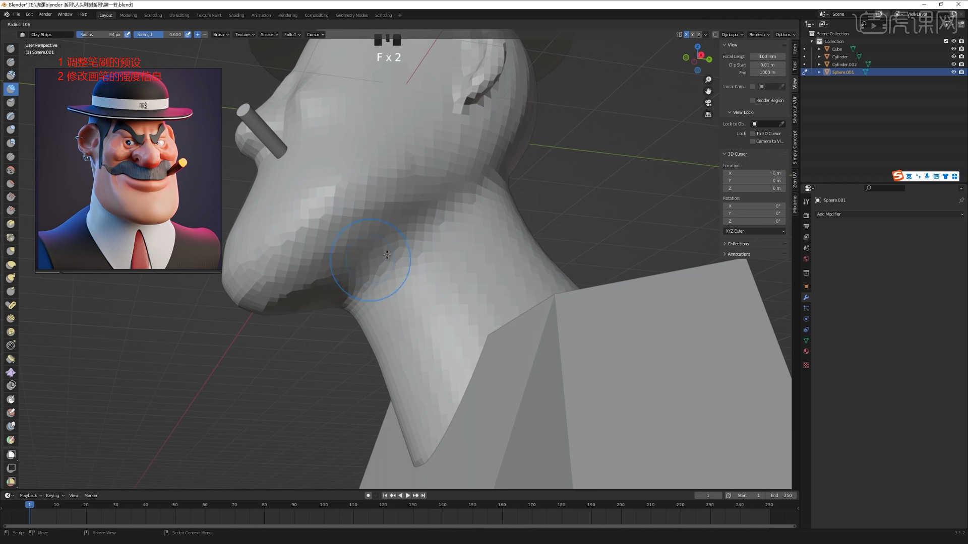Disable camera render visibility for Cylinder
968x544 pixels.
(x=961, y=56)
